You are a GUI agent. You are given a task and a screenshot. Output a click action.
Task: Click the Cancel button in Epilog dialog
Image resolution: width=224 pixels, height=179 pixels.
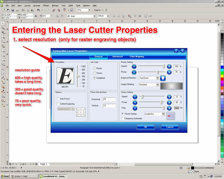(170, 127)
